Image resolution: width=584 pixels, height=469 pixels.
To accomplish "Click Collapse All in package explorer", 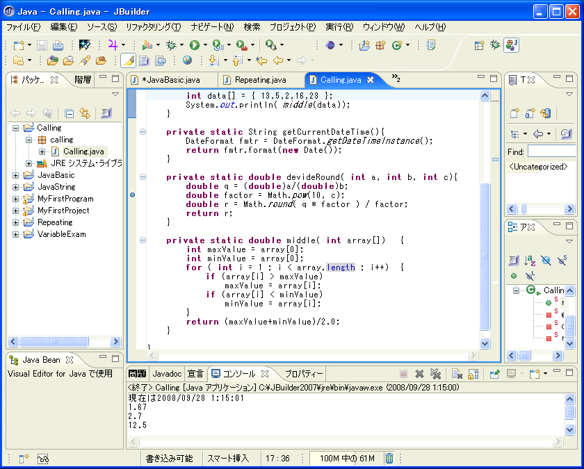I will point(70,113).
